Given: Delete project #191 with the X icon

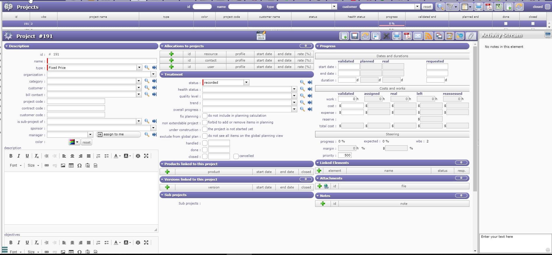Looking at the screenshot, I should [386, 36].
